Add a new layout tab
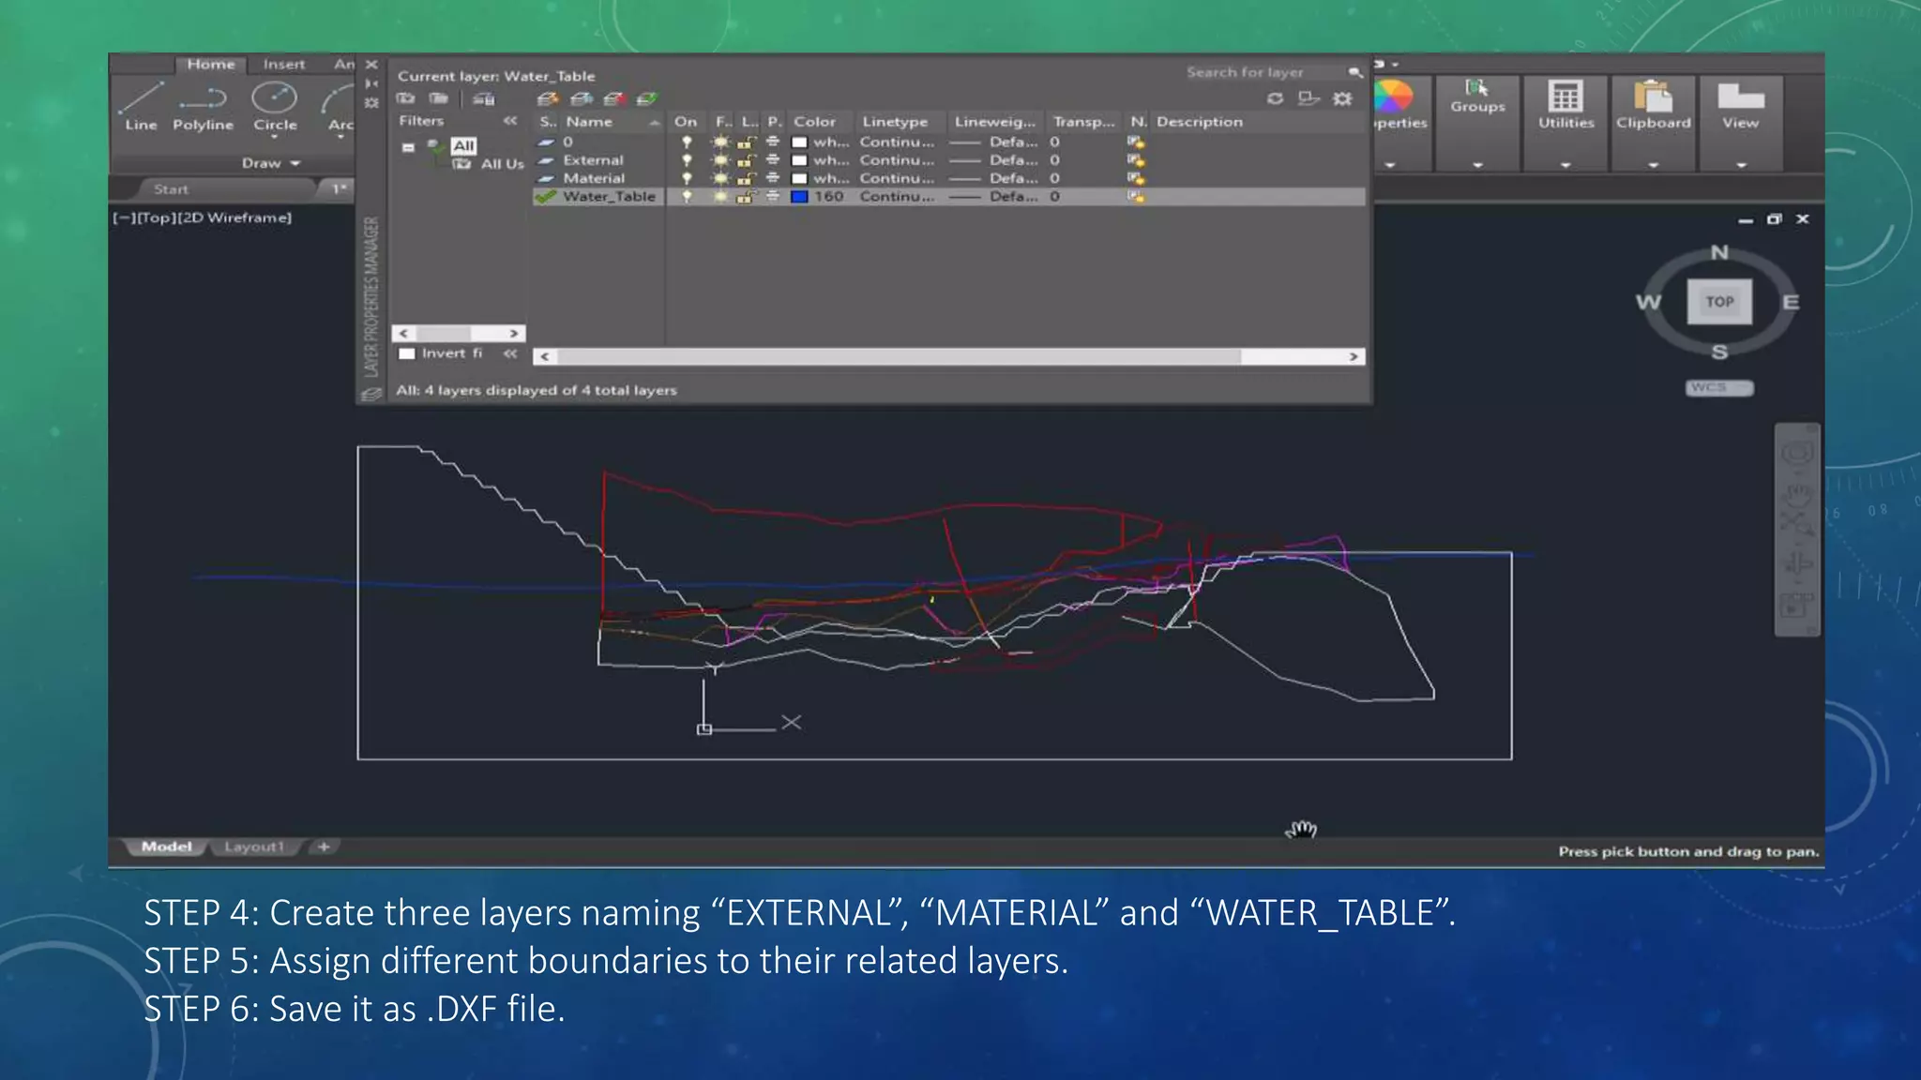Image resolution: width=1921 pixels, height=1080 pixels. (x=324, y=847)
